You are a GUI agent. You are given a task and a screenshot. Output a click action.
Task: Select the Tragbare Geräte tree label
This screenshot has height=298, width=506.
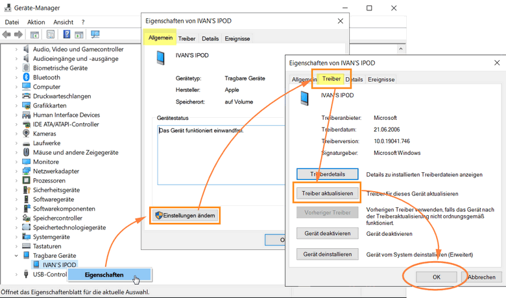[54, 255]
